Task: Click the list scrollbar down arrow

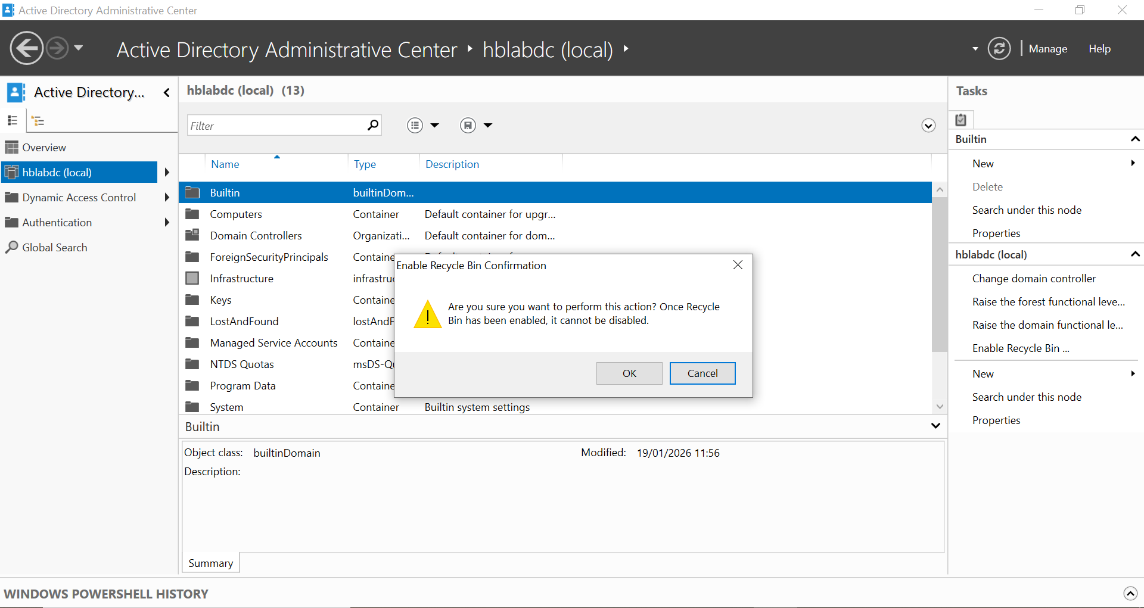Action: (x=940, y=407)
